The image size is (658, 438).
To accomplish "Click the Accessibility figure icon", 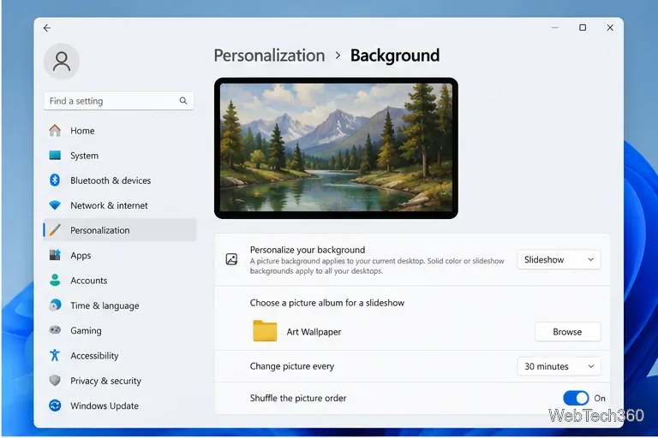I will coord(55,355).
